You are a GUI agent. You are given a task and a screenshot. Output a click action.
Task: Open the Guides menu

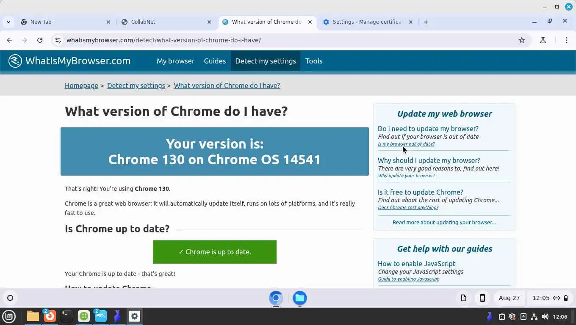coord(215,61)
